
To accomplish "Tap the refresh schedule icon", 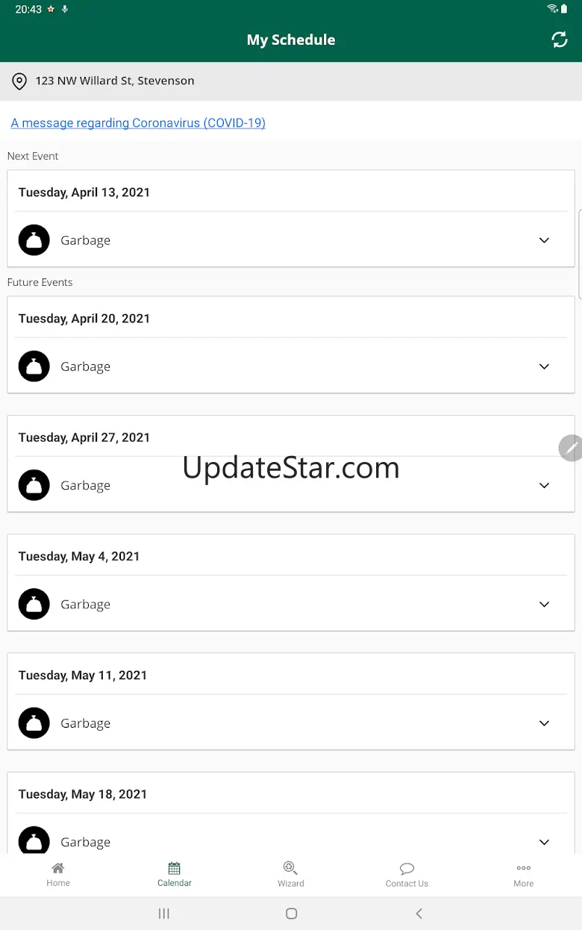I will pos(560,40).
